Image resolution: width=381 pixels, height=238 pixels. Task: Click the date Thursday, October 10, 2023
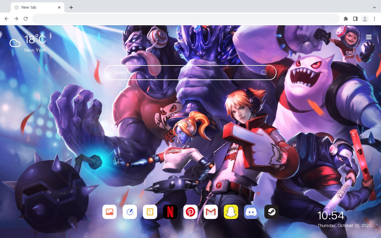tap(344, 226)
